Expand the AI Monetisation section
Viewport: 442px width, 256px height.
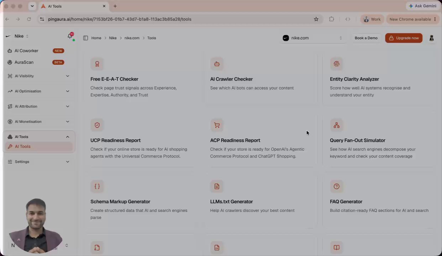pos(38,122)
